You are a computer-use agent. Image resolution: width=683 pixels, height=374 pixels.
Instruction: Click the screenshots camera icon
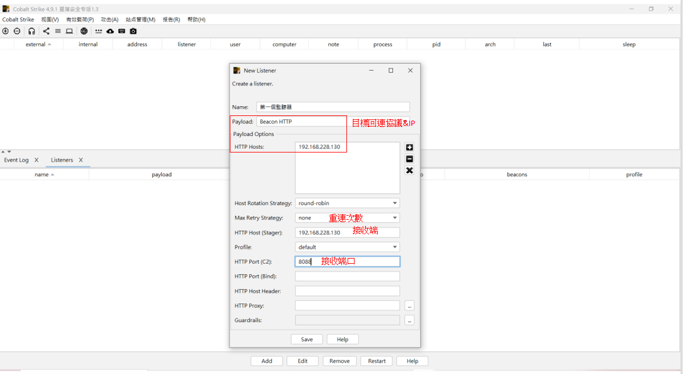tap(133, 31)
